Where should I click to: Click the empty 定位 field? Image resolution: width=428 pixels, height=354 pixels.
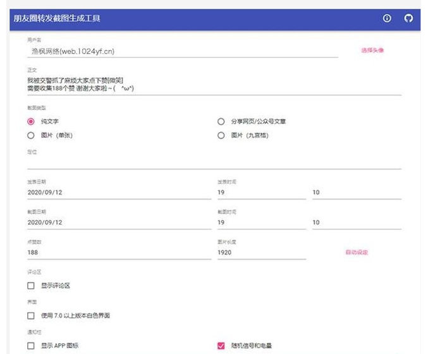214,163
